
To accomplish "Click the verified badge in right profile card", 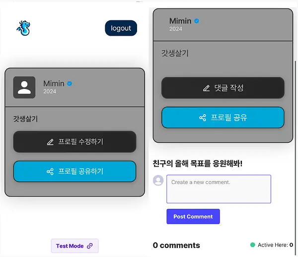I will [x=197, y=21].
